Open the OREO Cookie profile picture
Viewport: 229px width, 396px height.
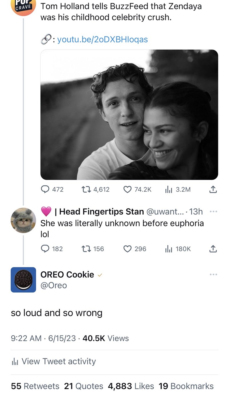point(23,280)
